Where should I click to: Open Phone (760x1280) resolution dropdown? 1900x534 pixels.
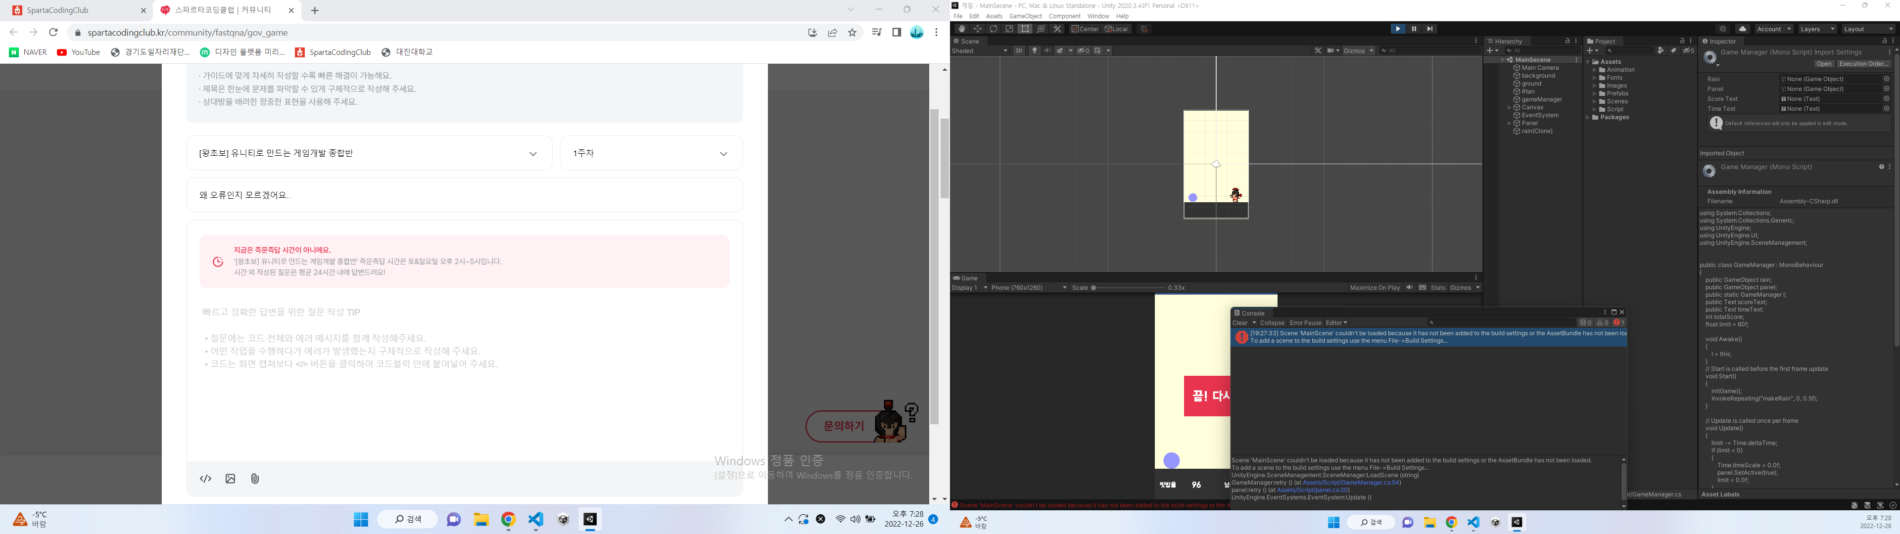1029,288
